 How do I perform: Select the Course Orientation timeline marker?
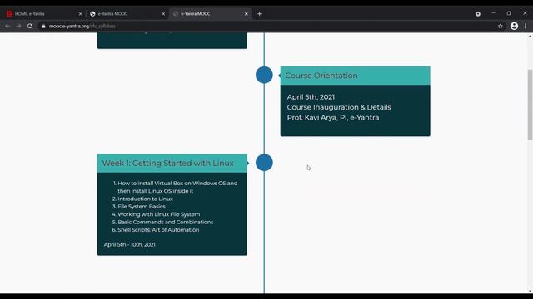(x=264, y=75)
